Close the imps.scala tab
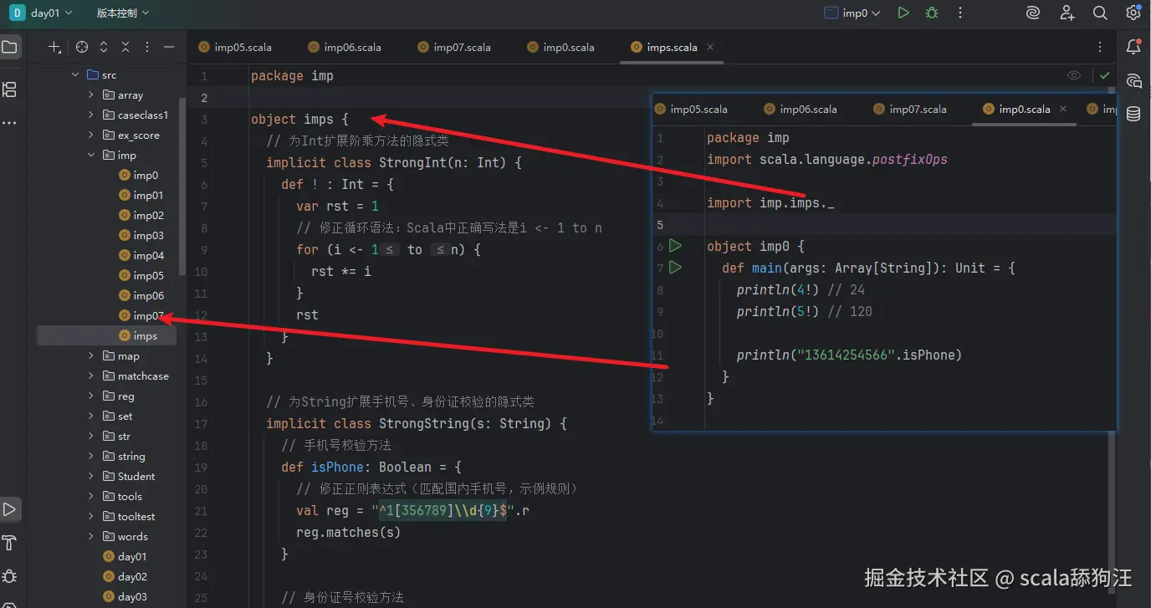Image resolution: width=1151 pixels, height=608 pixels. (x=710, y=47)
